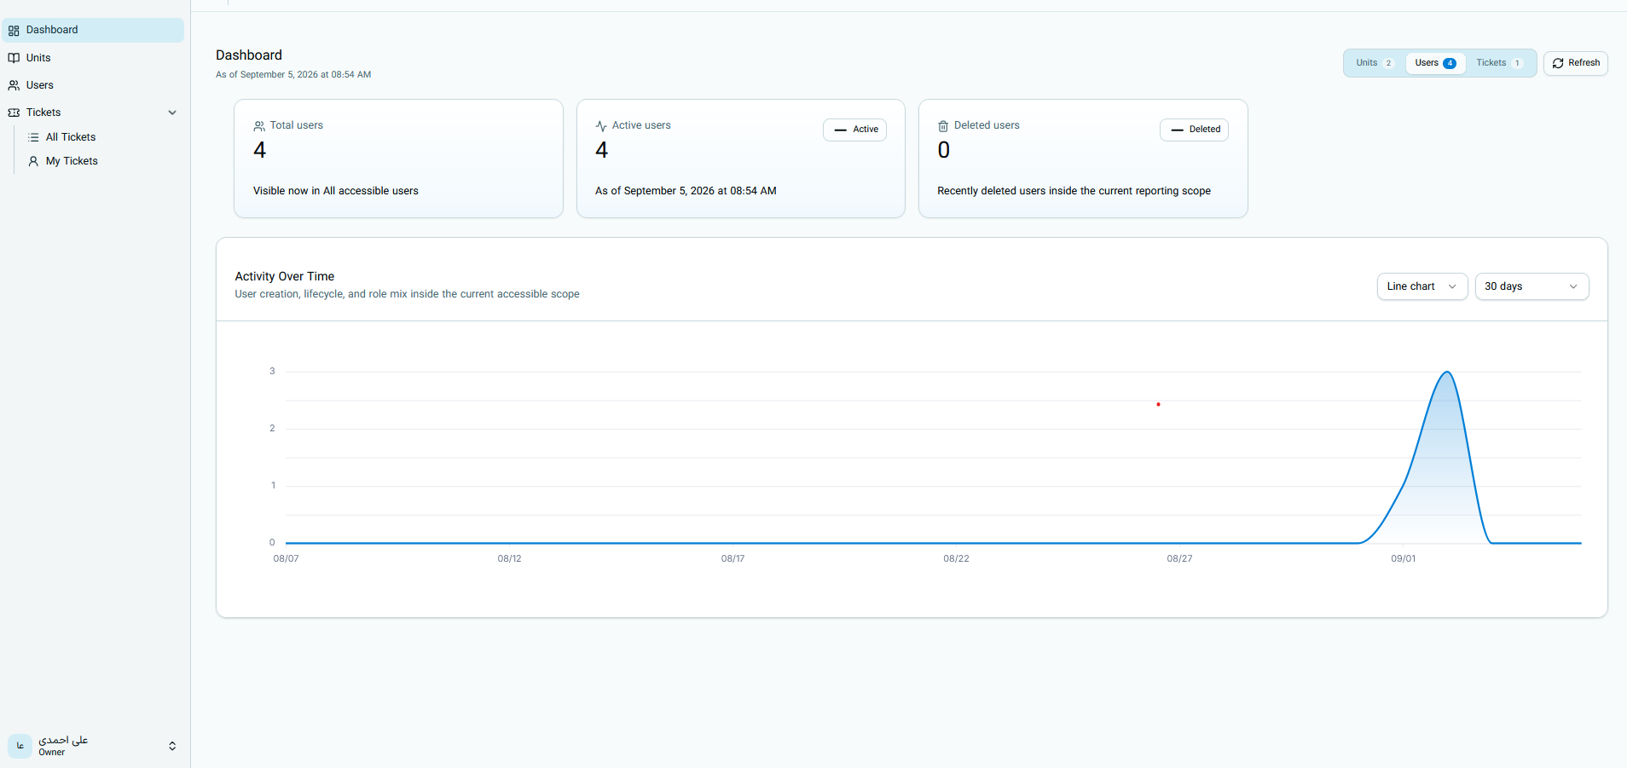1627x768 pixels.
Task: Collapse the Tickets sidebar group chevron
Action: click(x=172, y=113)
